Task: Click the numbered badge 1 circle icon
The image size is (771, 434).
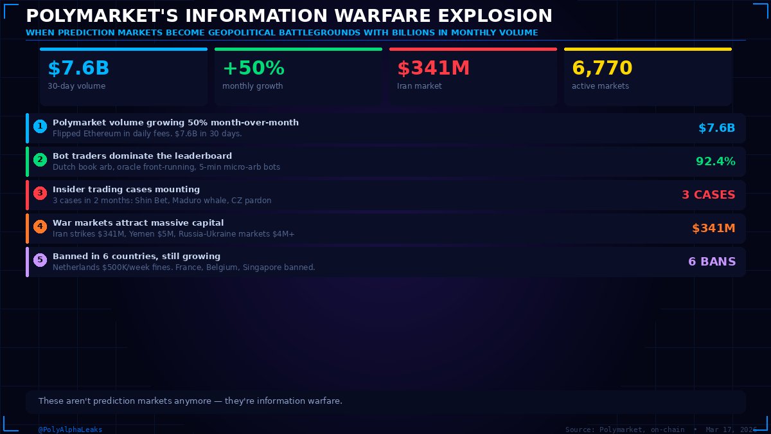Action: pyautogui.click(x=40, y=126)
